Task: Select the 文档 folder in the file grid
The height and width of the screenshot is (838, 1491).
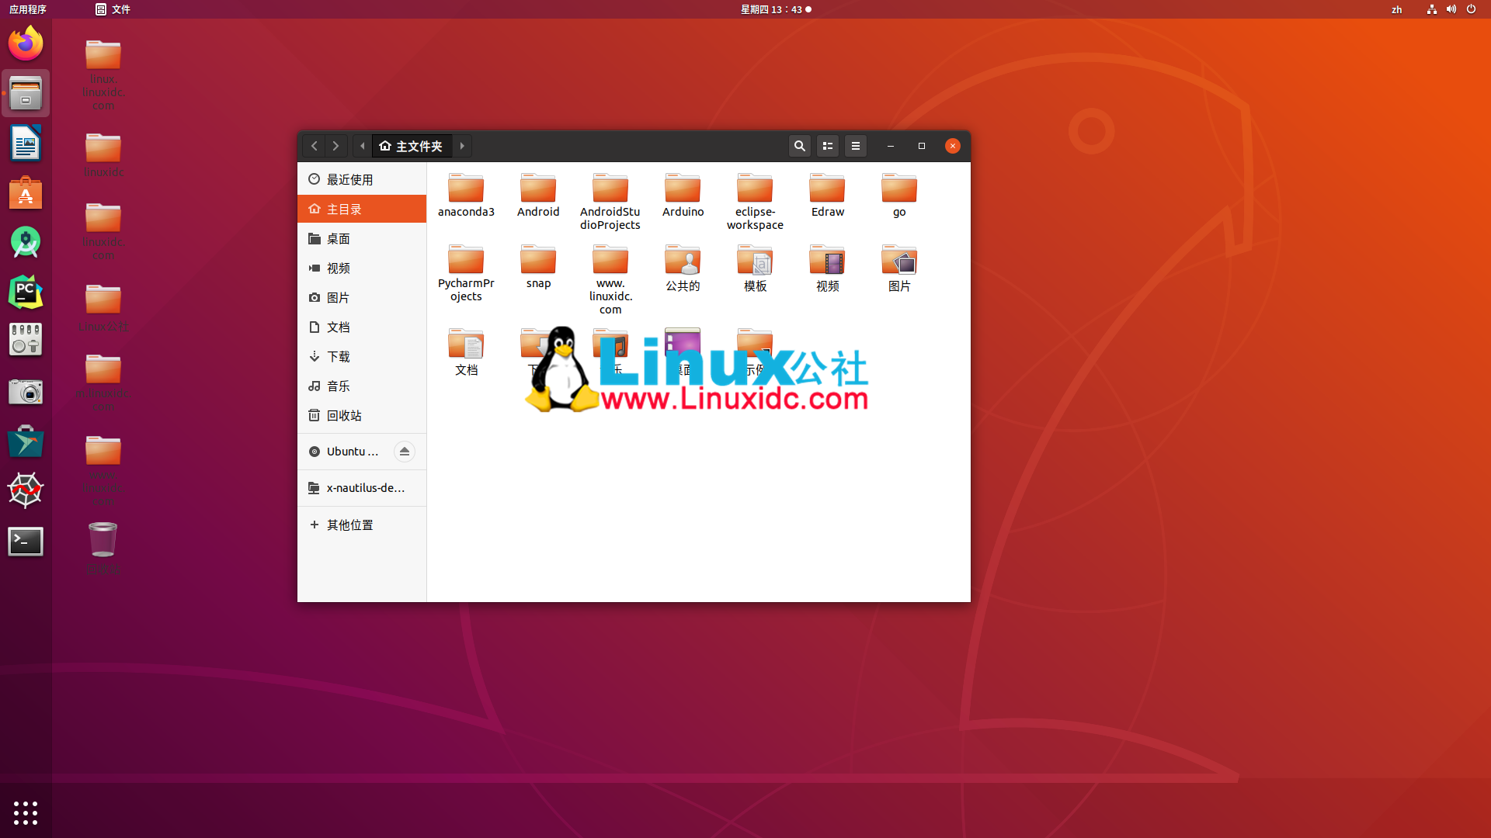Action: click(x=466, y=351)
